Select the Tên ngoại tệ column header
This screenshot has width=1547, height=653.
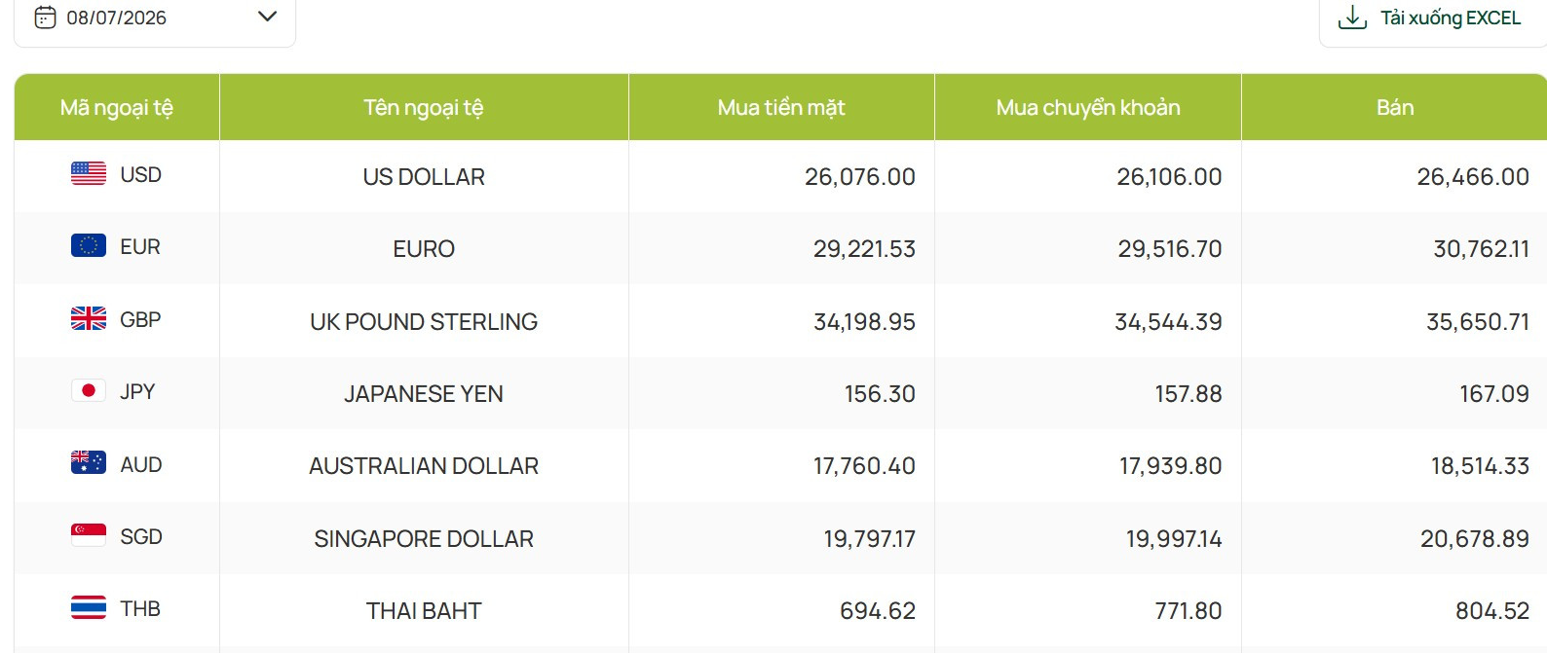(x=424, y=107)
